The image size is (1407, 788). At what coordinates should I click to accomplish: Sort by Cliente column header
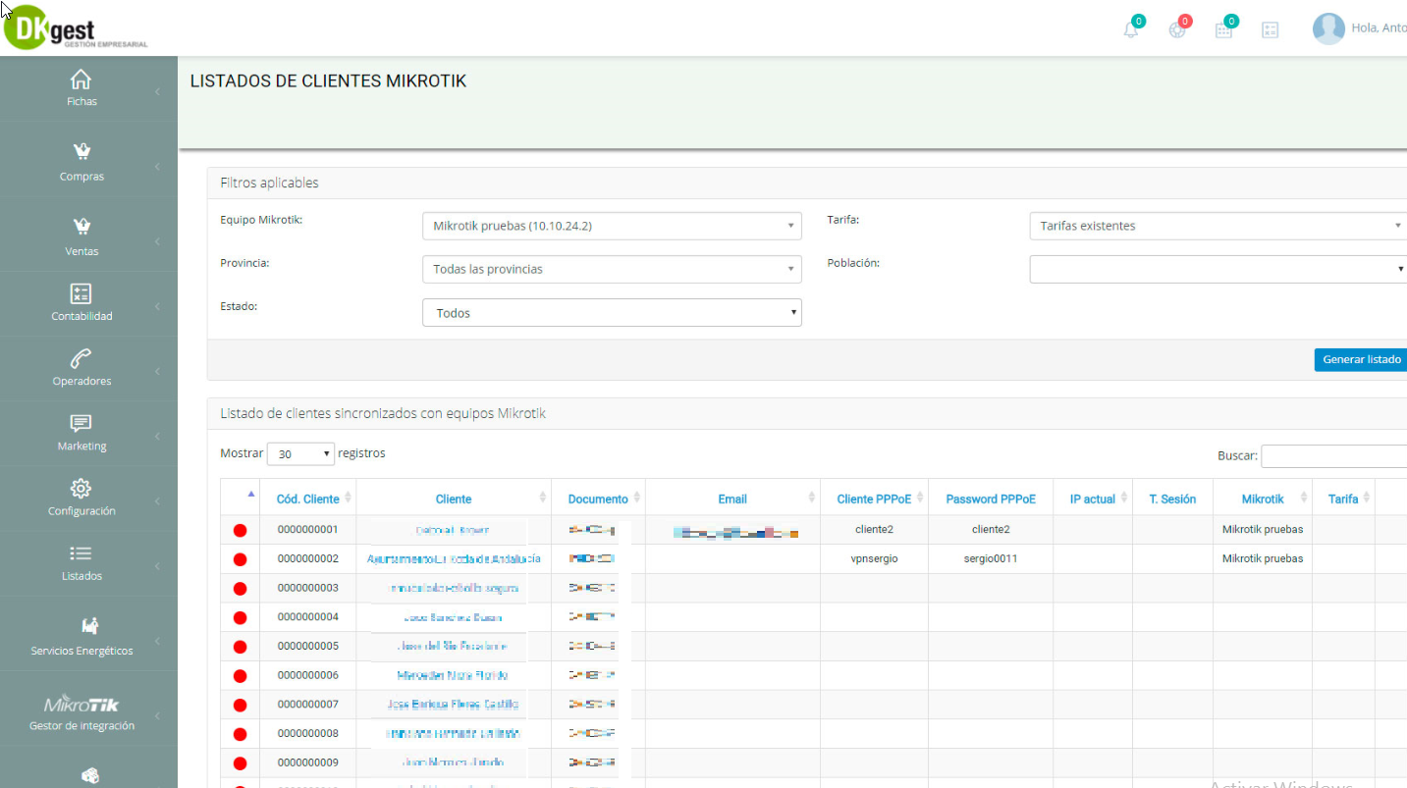(454, 499)
